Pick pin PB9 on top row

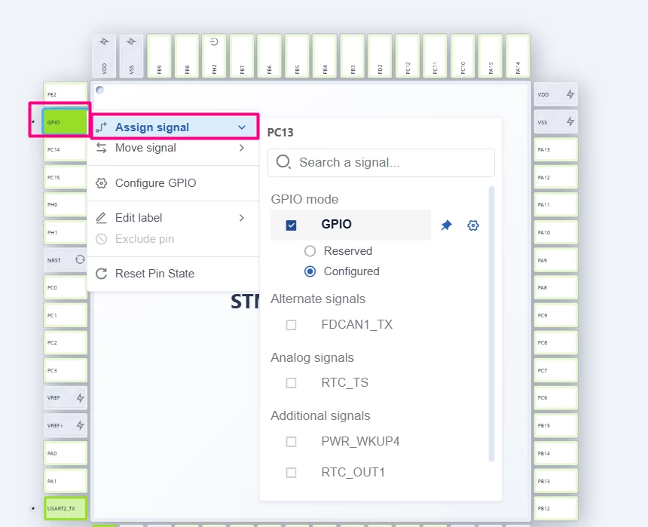159,56
